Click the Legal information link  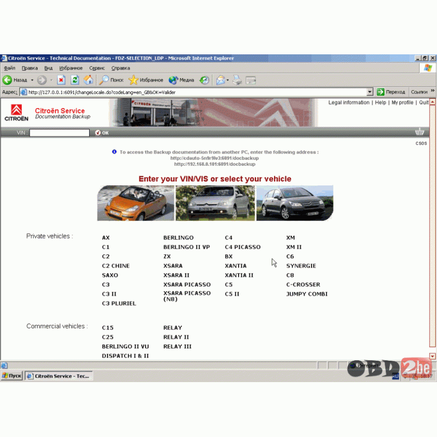348,103
